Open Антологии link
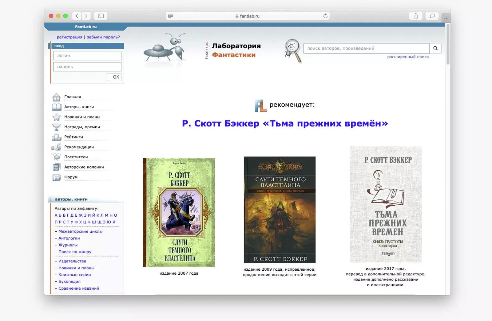This screenshot has height=321, width=492. [x=69, y=238]
